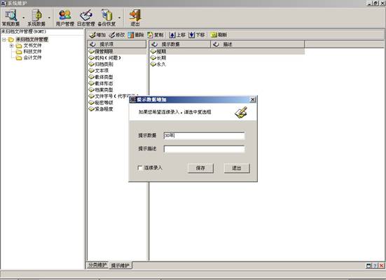Click the 删除 delete toolbar button
This screenshot has height=280, width=386.
pyautogui.click(x=136, y=35)
